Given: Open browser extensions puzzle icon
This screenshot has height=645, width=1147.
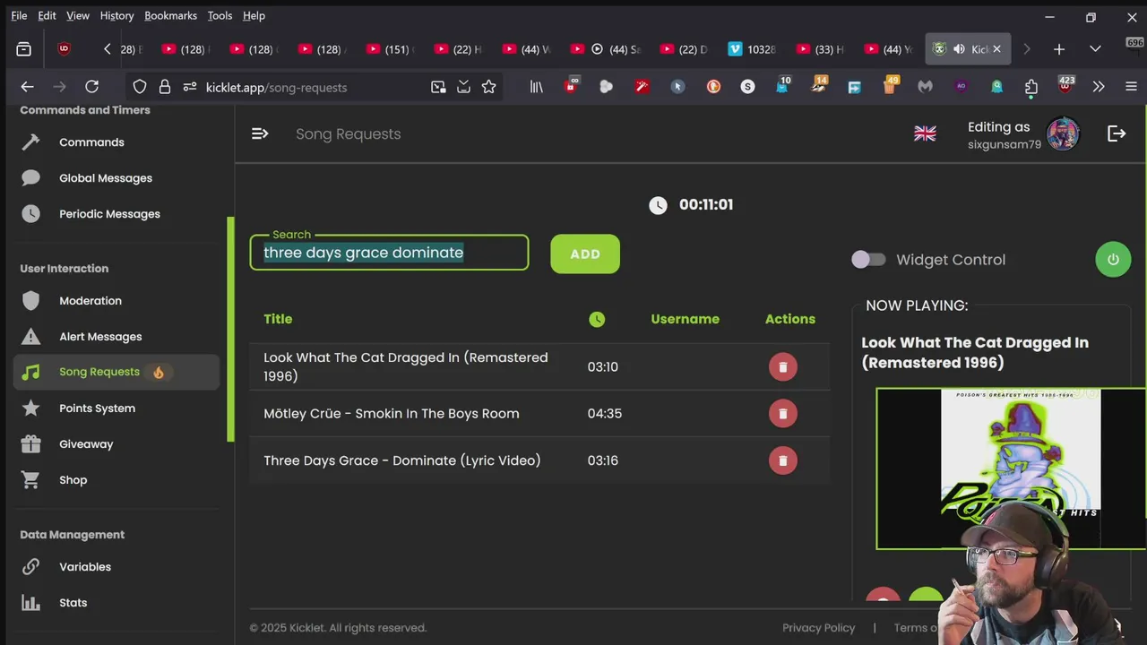Looking at the screenshot, I should (1031, 87).
